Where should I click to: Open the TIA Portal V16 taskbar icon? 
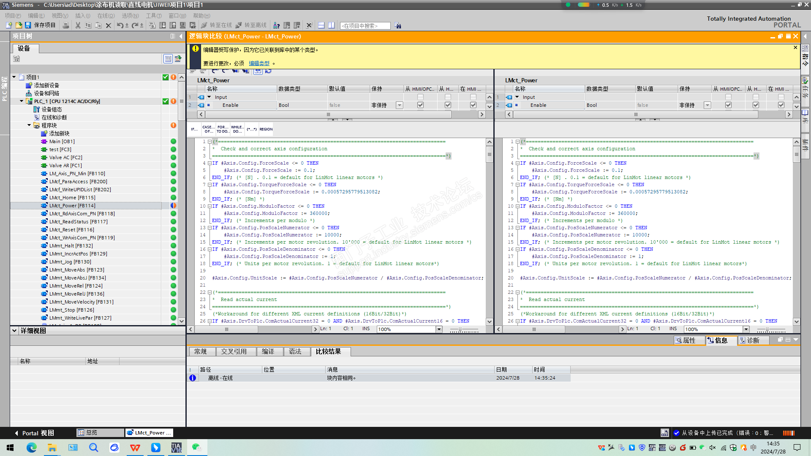point(176,448)
